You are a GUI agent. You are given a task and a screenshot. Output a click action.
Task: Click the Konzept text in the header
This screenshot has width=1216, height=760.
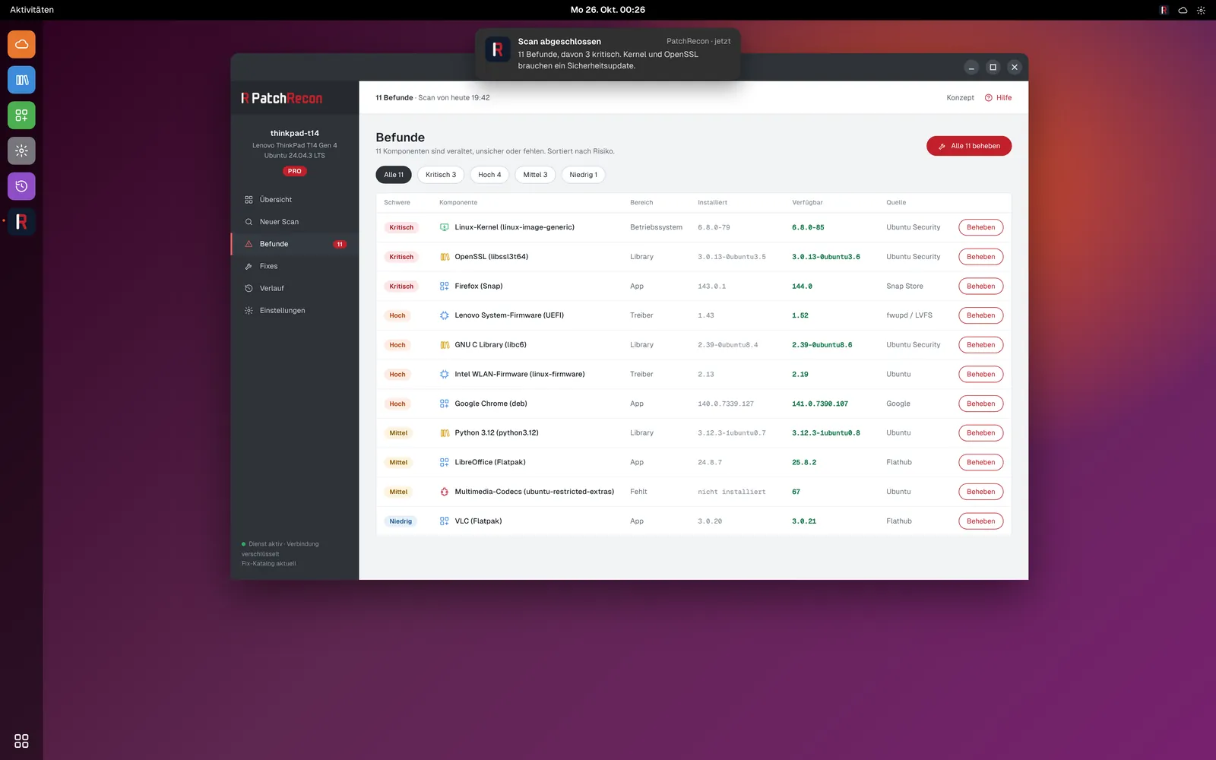(960, 98)
